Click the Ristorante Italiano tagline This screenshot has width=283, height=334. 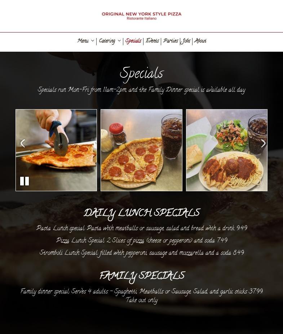(x=141, y=18)
